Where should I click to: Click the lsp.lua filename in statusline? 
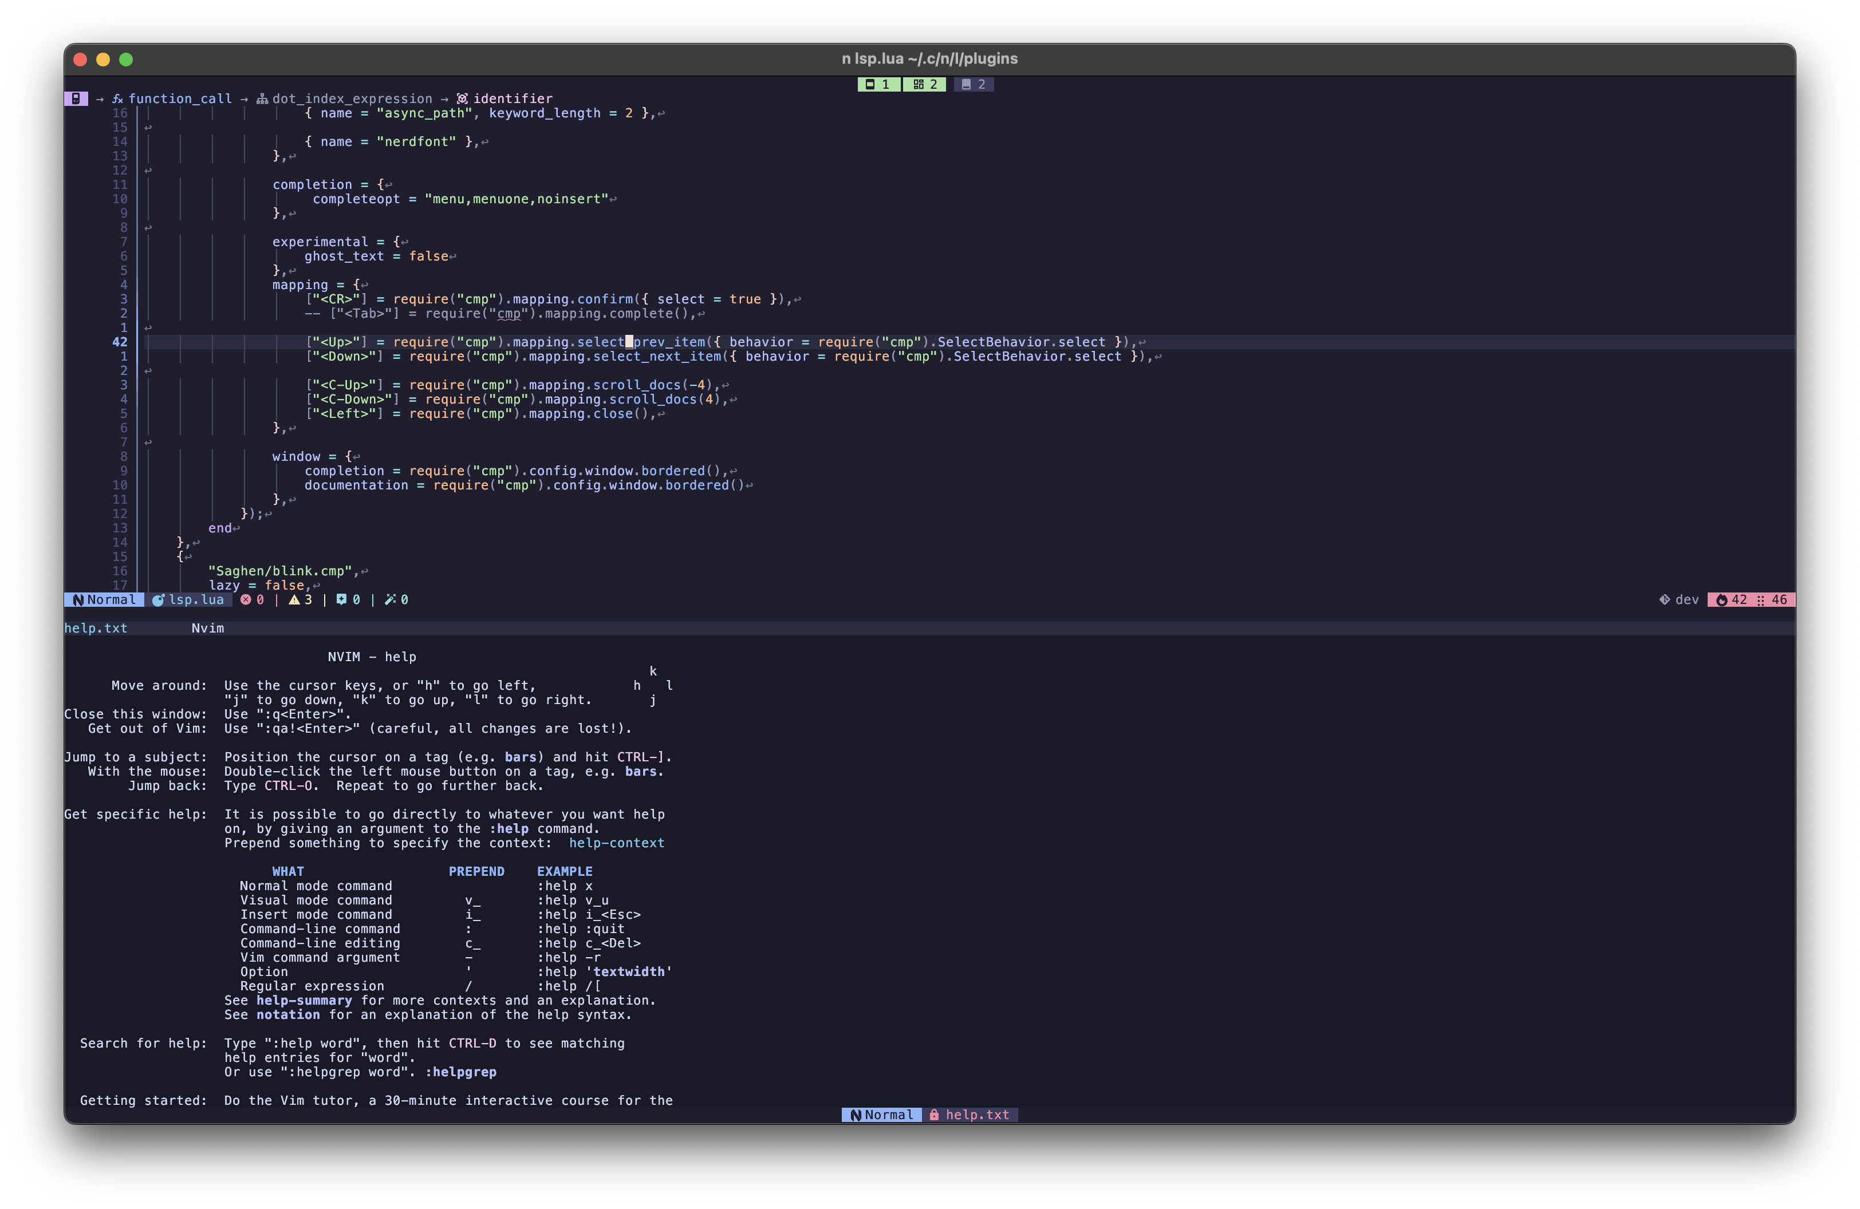point(196,600)
